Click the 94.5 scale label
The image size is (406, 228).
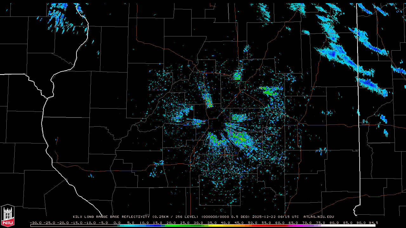tap(373, 223)
